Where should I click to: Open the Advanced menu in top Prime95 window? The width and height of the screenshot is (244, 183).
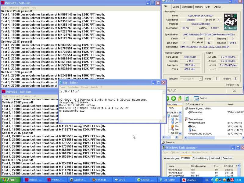click(14, 8)
